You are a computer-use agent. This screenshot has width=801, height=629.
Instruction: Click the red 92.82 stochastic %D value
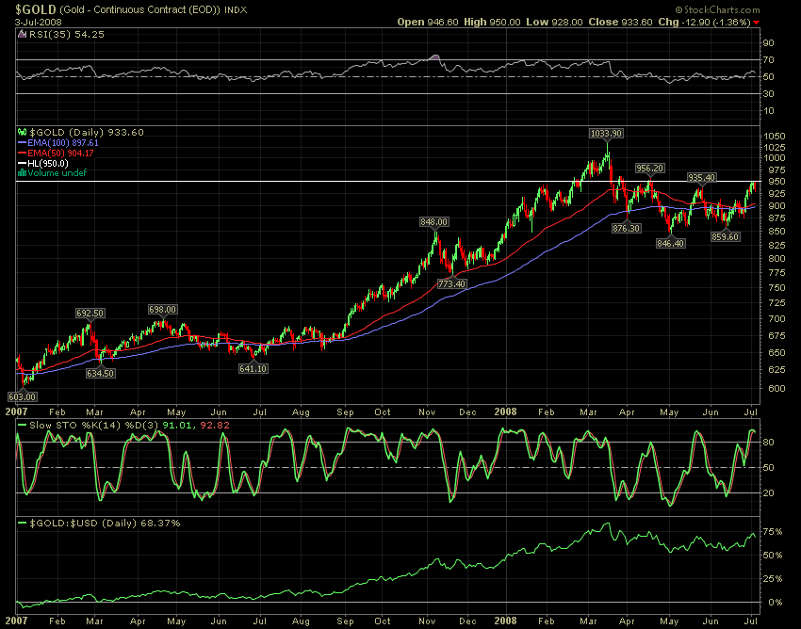216,425
